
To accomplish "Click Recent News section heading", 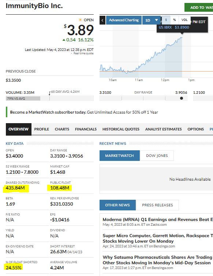I will (113, 143).
